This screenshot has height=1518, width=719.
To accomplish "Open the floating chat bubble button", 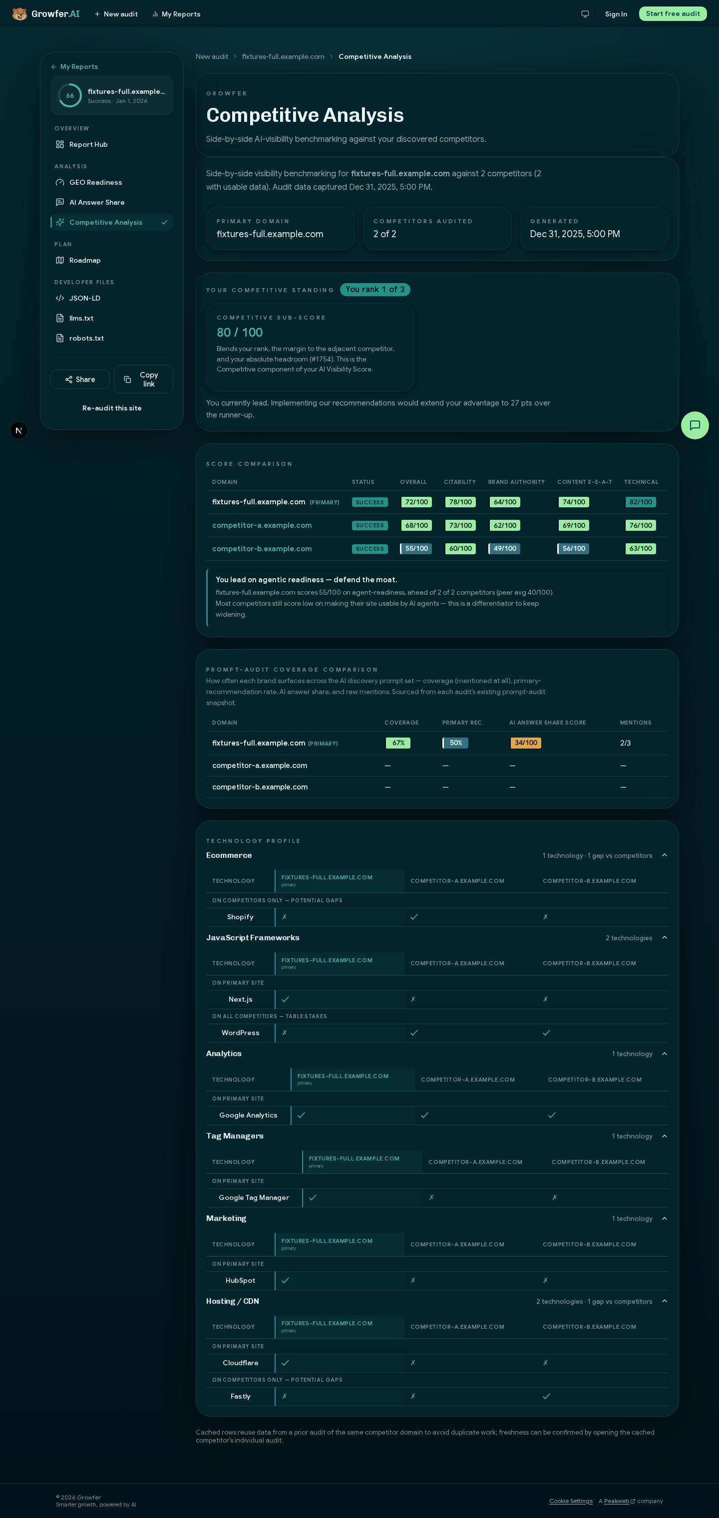I will [x=695, y=425].
